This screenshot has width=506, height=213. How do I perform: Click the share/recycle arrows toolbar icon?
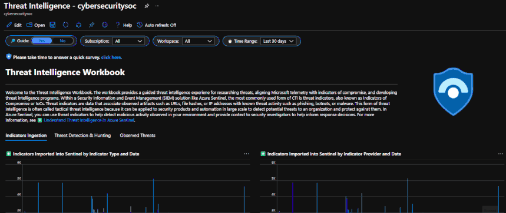[x=78, y=25]
